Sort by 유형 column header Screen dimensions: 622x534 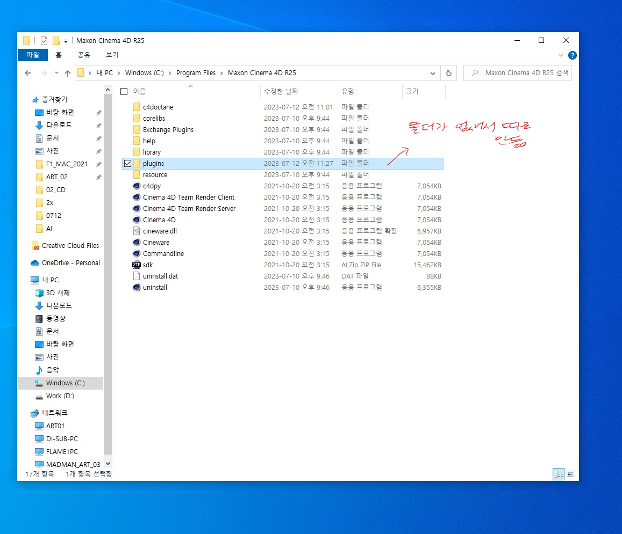pos(348,92)
